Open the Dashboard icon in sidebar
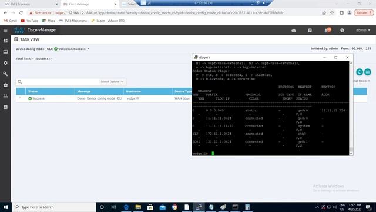Viewport: 376px width, 212px height. click(x=5, y=41)
